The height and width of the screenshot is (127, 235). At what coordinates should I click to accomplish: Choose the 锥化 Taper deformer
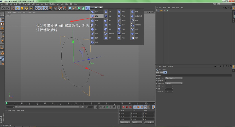point(137,12)
